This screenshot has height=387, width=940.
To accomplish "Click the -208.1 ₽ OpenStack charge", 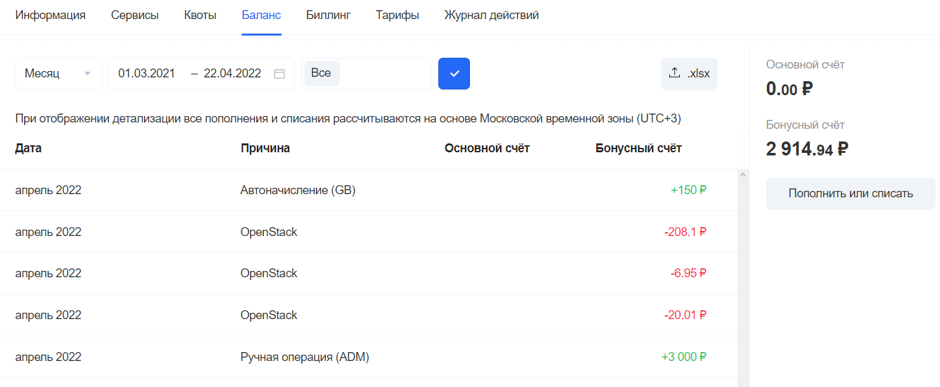I will 686,232.
